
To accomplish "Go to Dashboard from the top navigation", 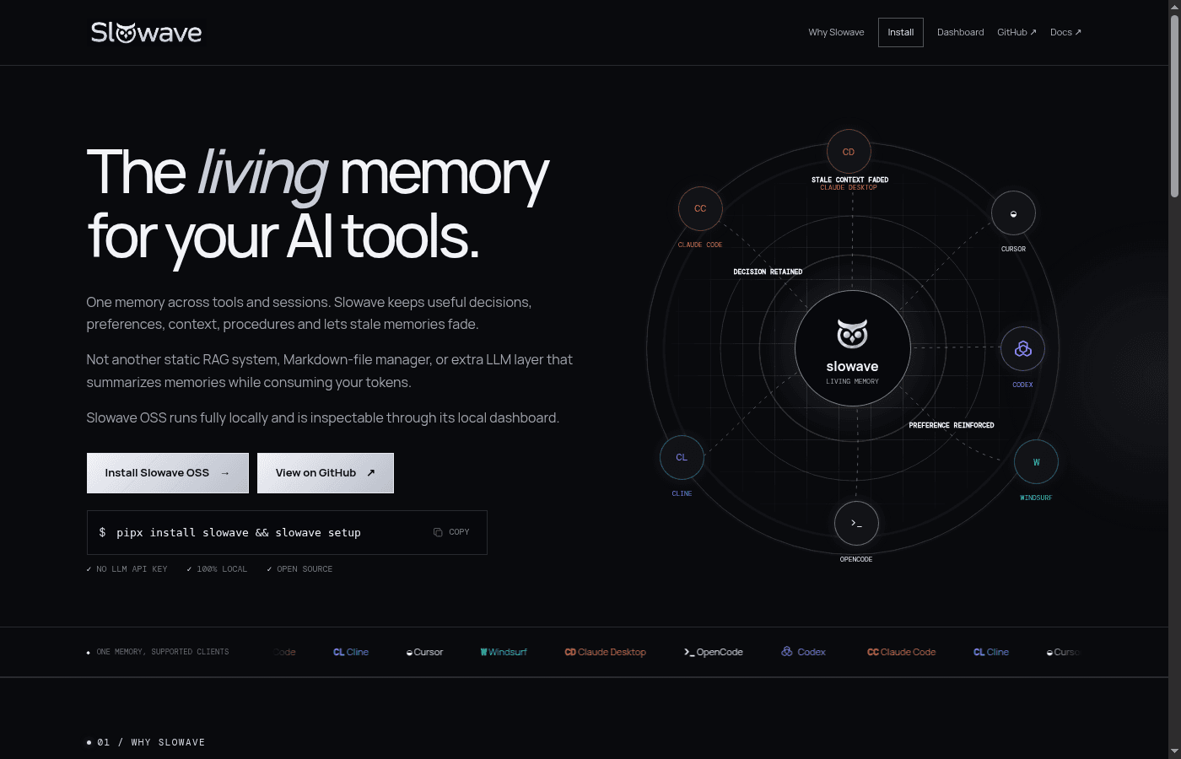I will [x=960, y=32].
